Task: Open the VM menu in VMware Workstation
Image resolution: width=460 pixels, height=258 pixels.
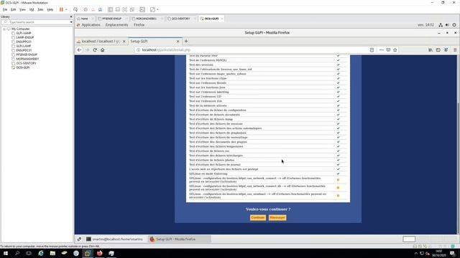Action: click(x=32, y=9)
